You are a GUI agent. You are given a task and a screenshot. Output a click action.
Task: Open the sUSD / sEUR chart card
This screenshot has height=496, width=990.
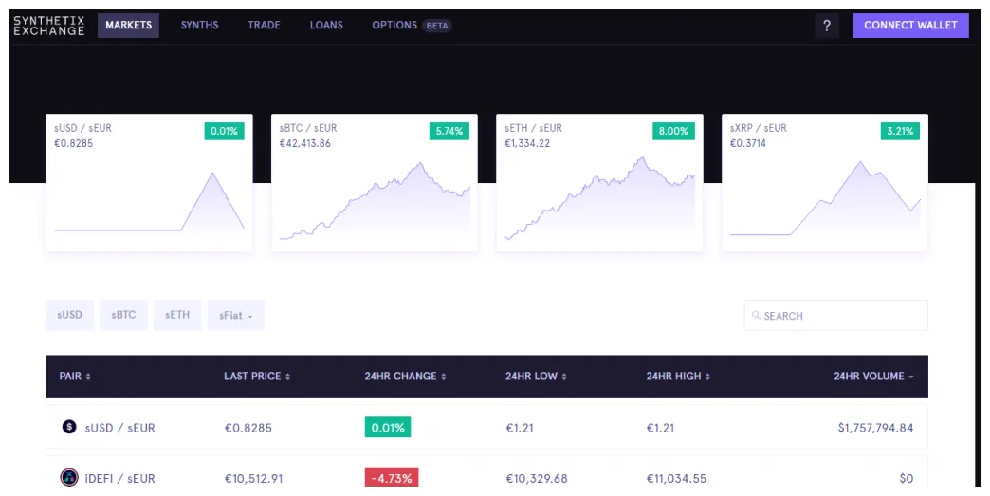pyautogui.click(x=149, y=182)
